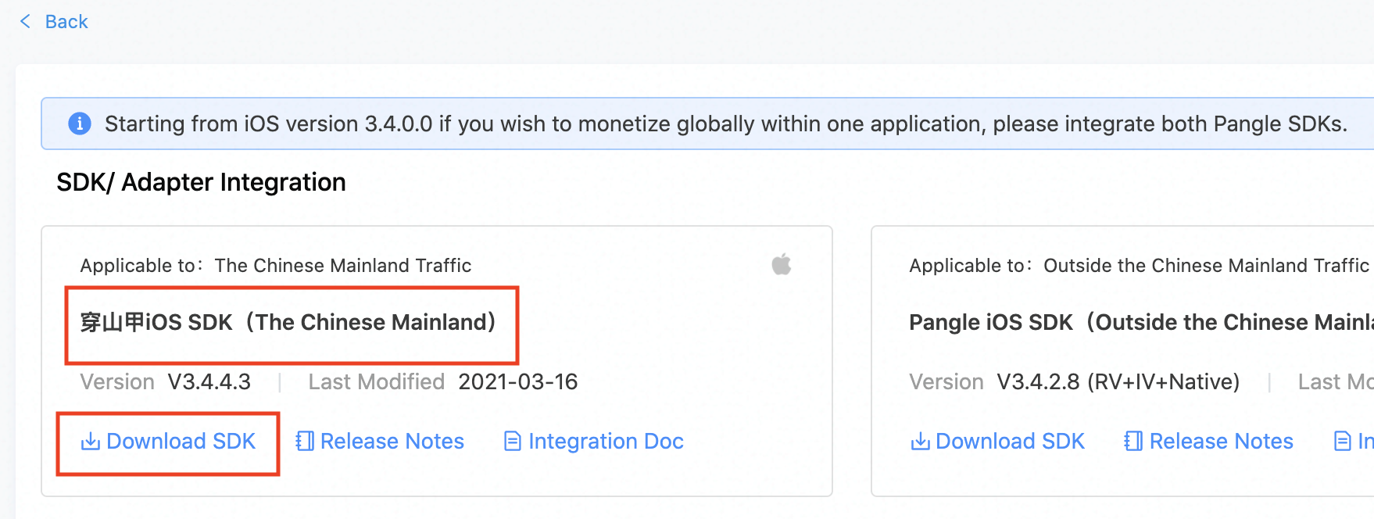Click the iOS version 3.4.0.0 notice banner text
The height and width of the screenshot is (519, 1374).
726,124
